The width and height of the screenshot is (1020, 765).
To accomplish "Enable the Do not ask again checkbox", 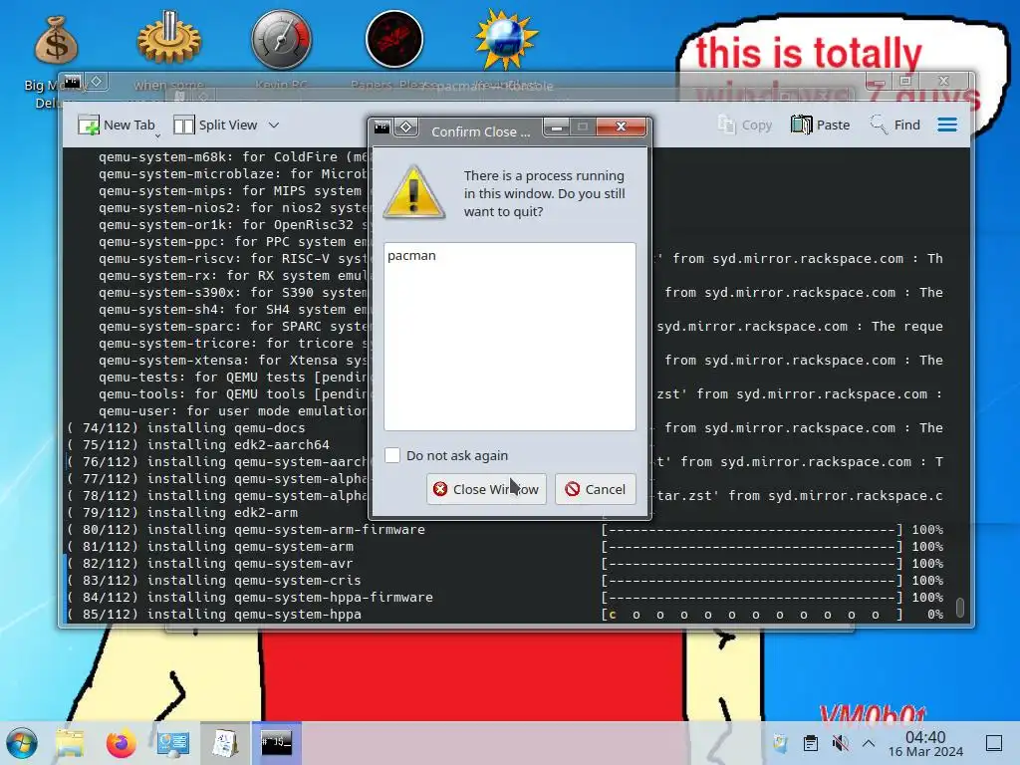I will (x=392, y=455).
